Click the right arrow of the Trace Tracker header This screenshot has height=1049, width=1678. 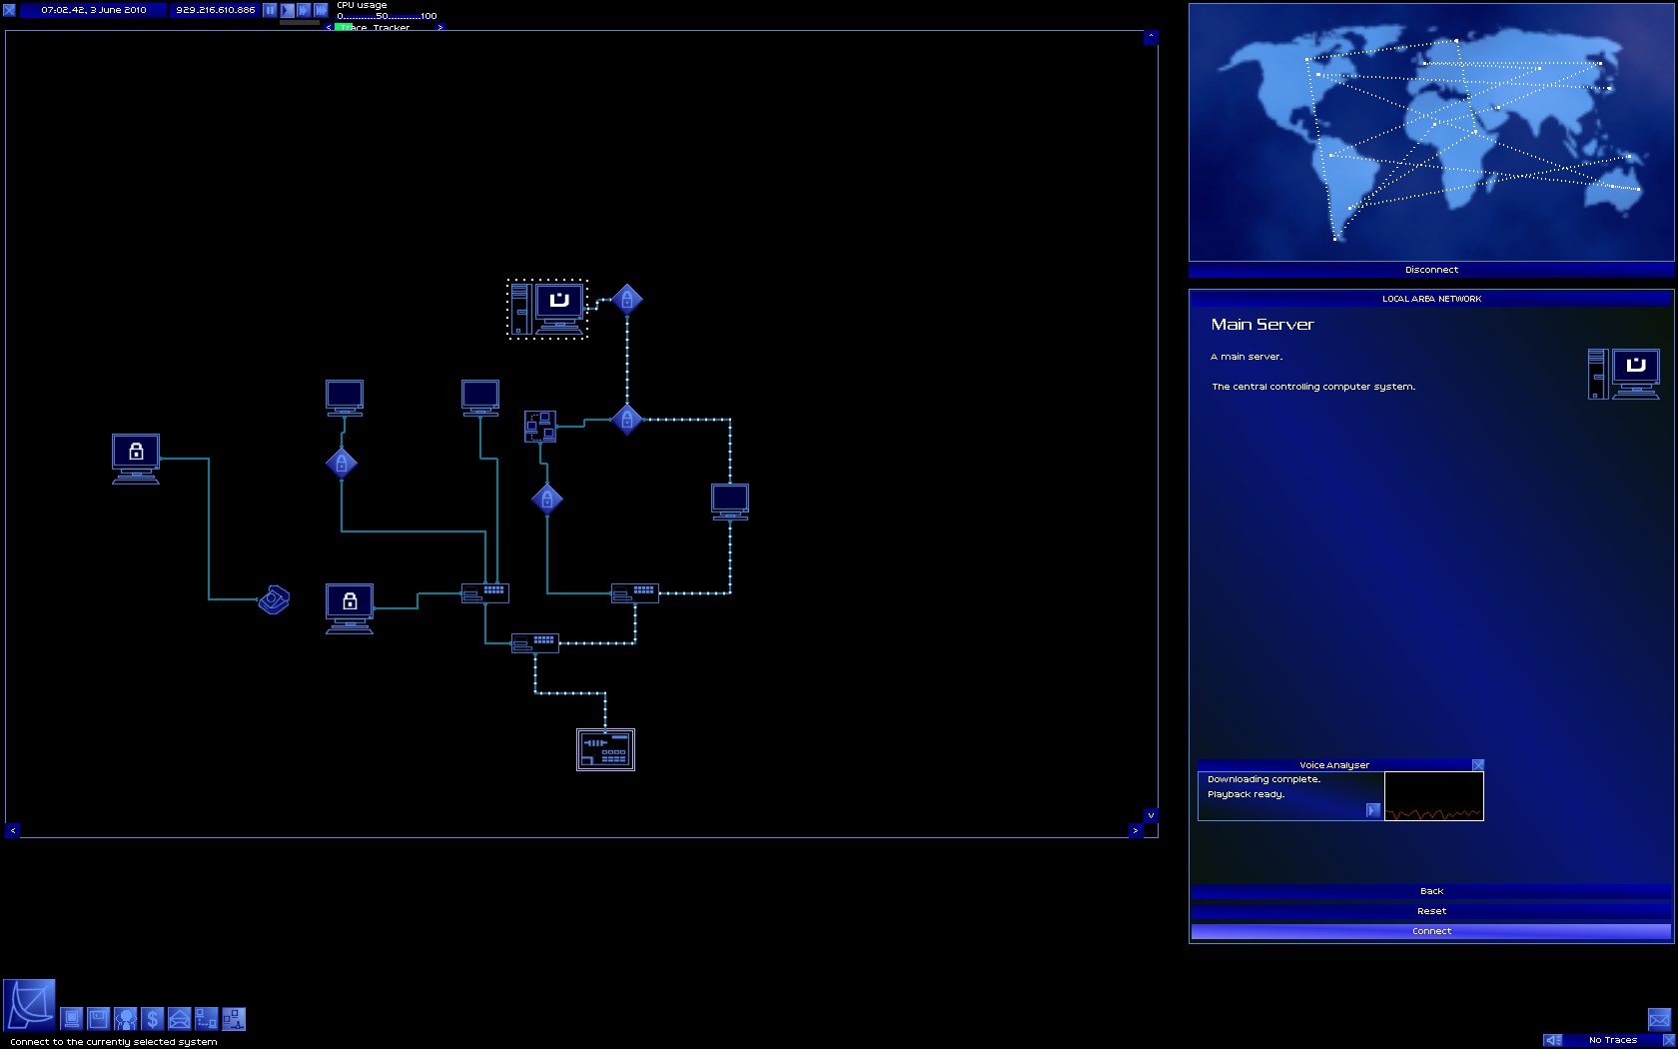[439, 28]
